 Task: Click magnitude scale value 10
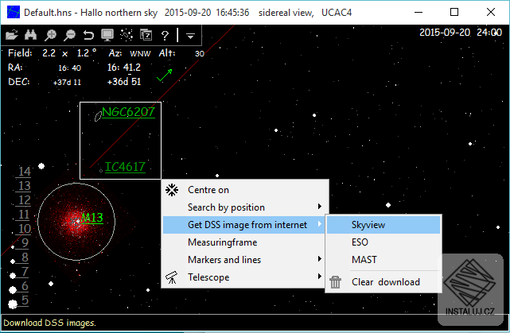point(24,229)
